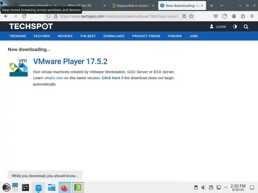The image size is (258, 193).
Task: Open the TRENDING menu item
Action: click(18, 36)
